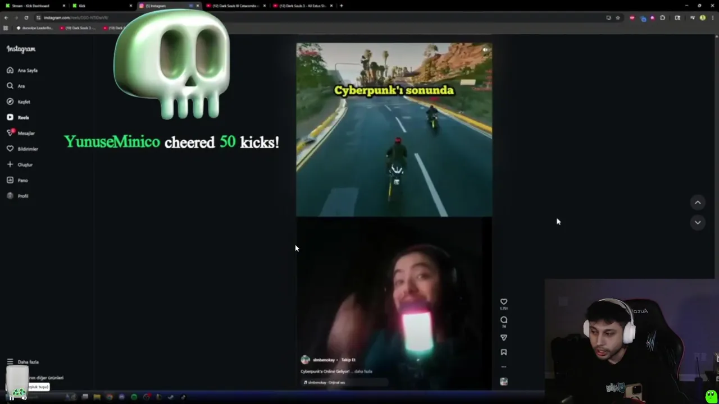This screenshot has width=719, height=404.
Task: Switch to the Kick browser tab
Action: 101,6
